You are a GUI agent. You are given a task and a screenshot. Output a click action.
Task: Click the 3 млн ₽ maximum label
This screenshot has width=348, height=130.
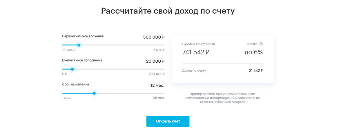pyautogui.click(x=159, y=50)
